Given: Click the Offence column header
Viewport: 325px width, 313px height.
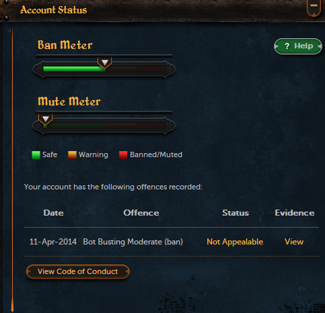Looking at the screenshot, I should pos(141,213).
